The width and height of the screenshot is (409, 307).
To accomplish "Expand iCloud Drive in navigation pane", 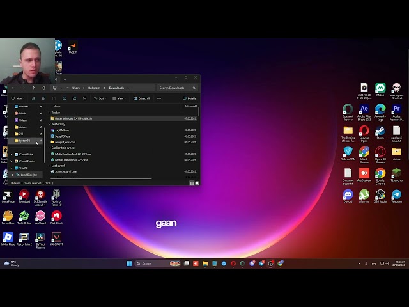I will click(x=12, y=154).
